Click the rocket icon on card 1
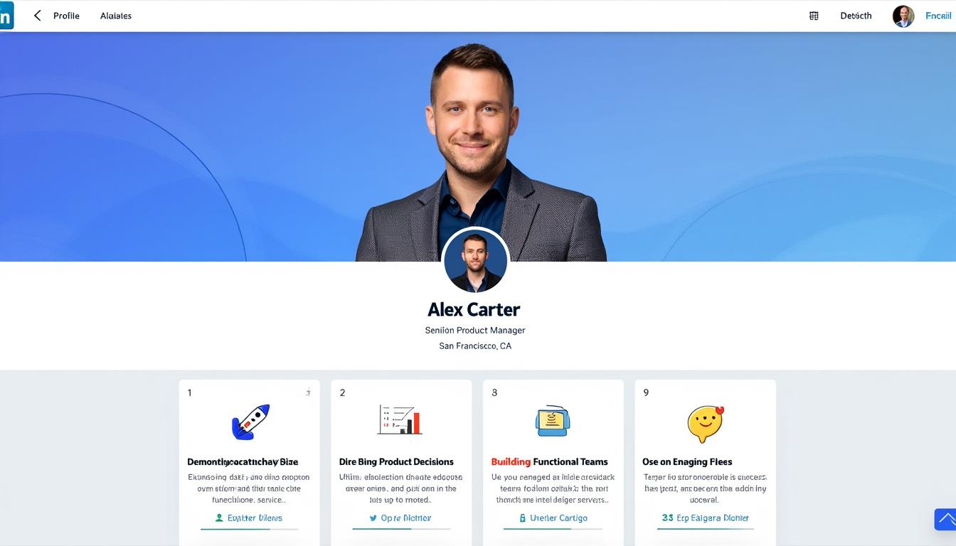Screen dimensions: 956x546 pyautogui.click(x=250, y=422)
